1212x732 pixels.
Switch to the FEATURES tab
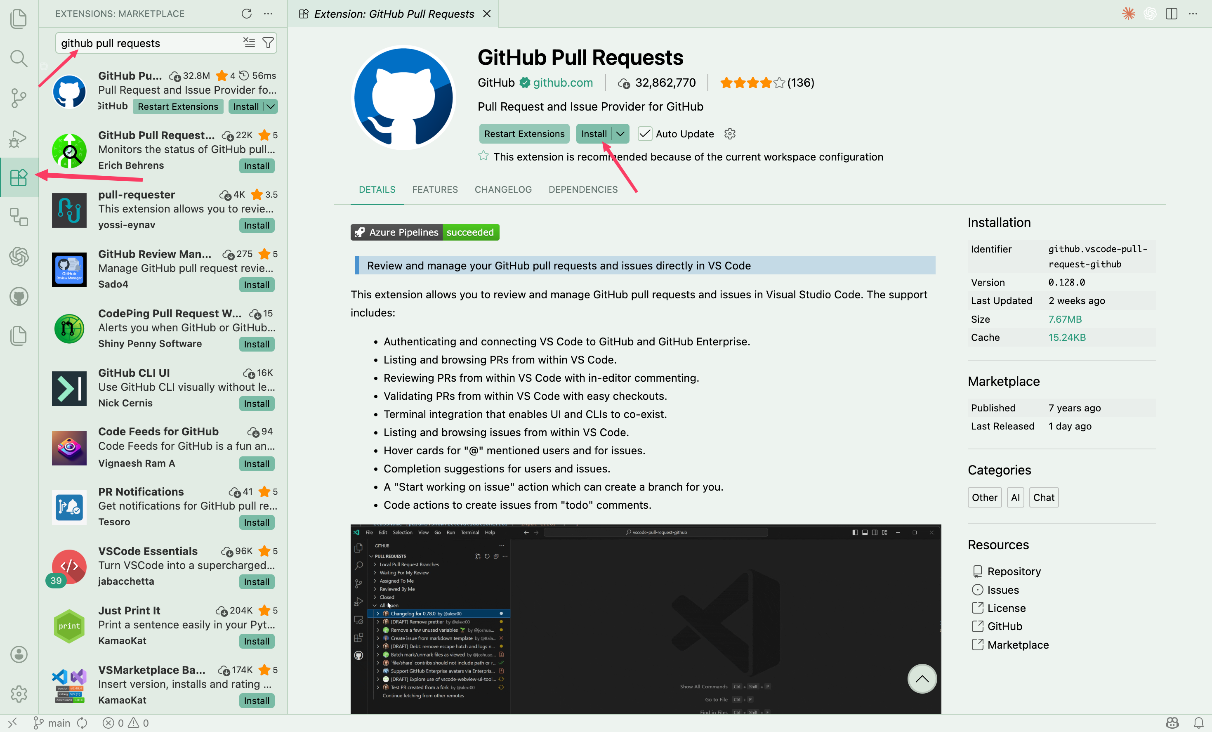[x=435, y=189]
